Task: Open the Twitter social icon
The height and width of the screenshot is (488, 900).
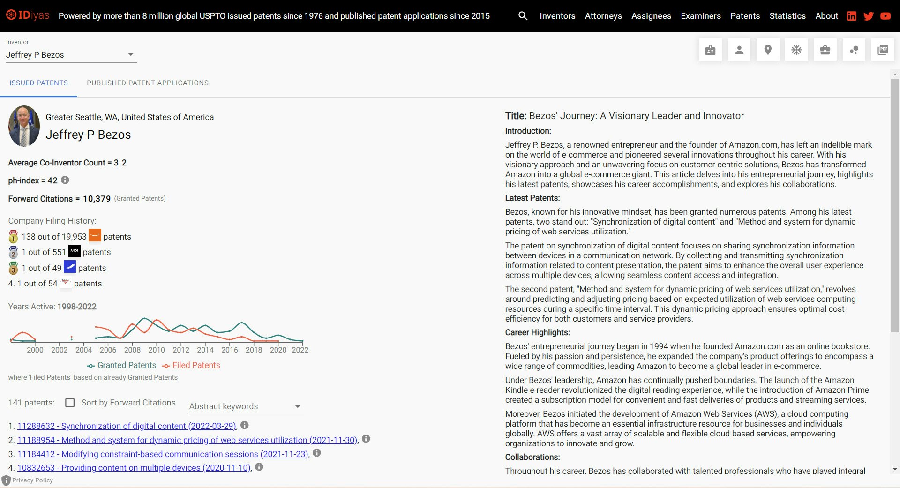Action: click(869, 16)
